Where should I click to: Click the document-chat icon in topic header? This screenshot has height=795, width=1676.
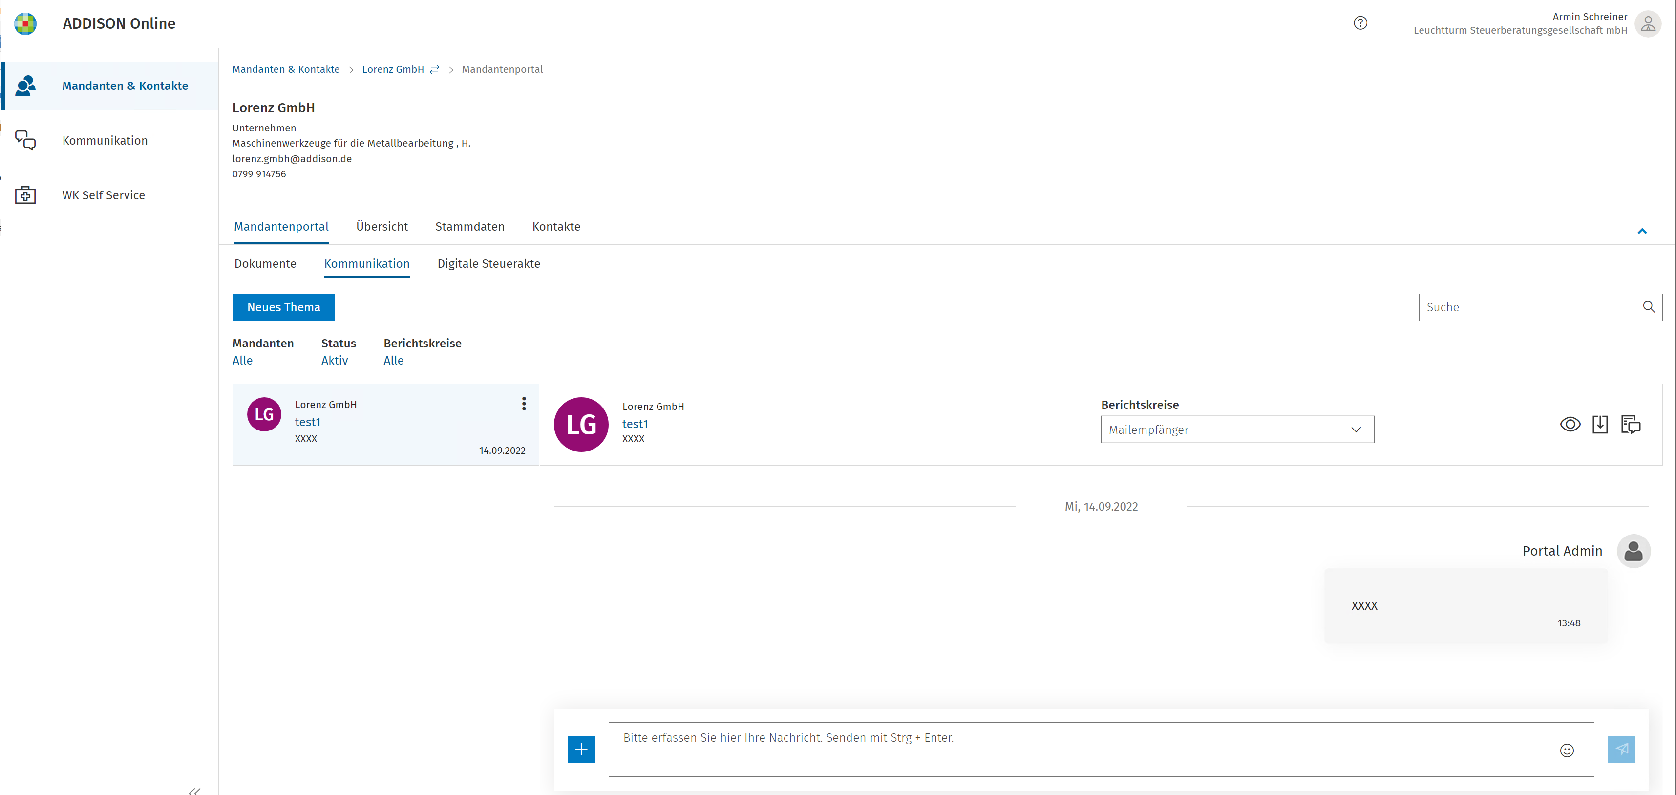click(x=1631, y=425)
